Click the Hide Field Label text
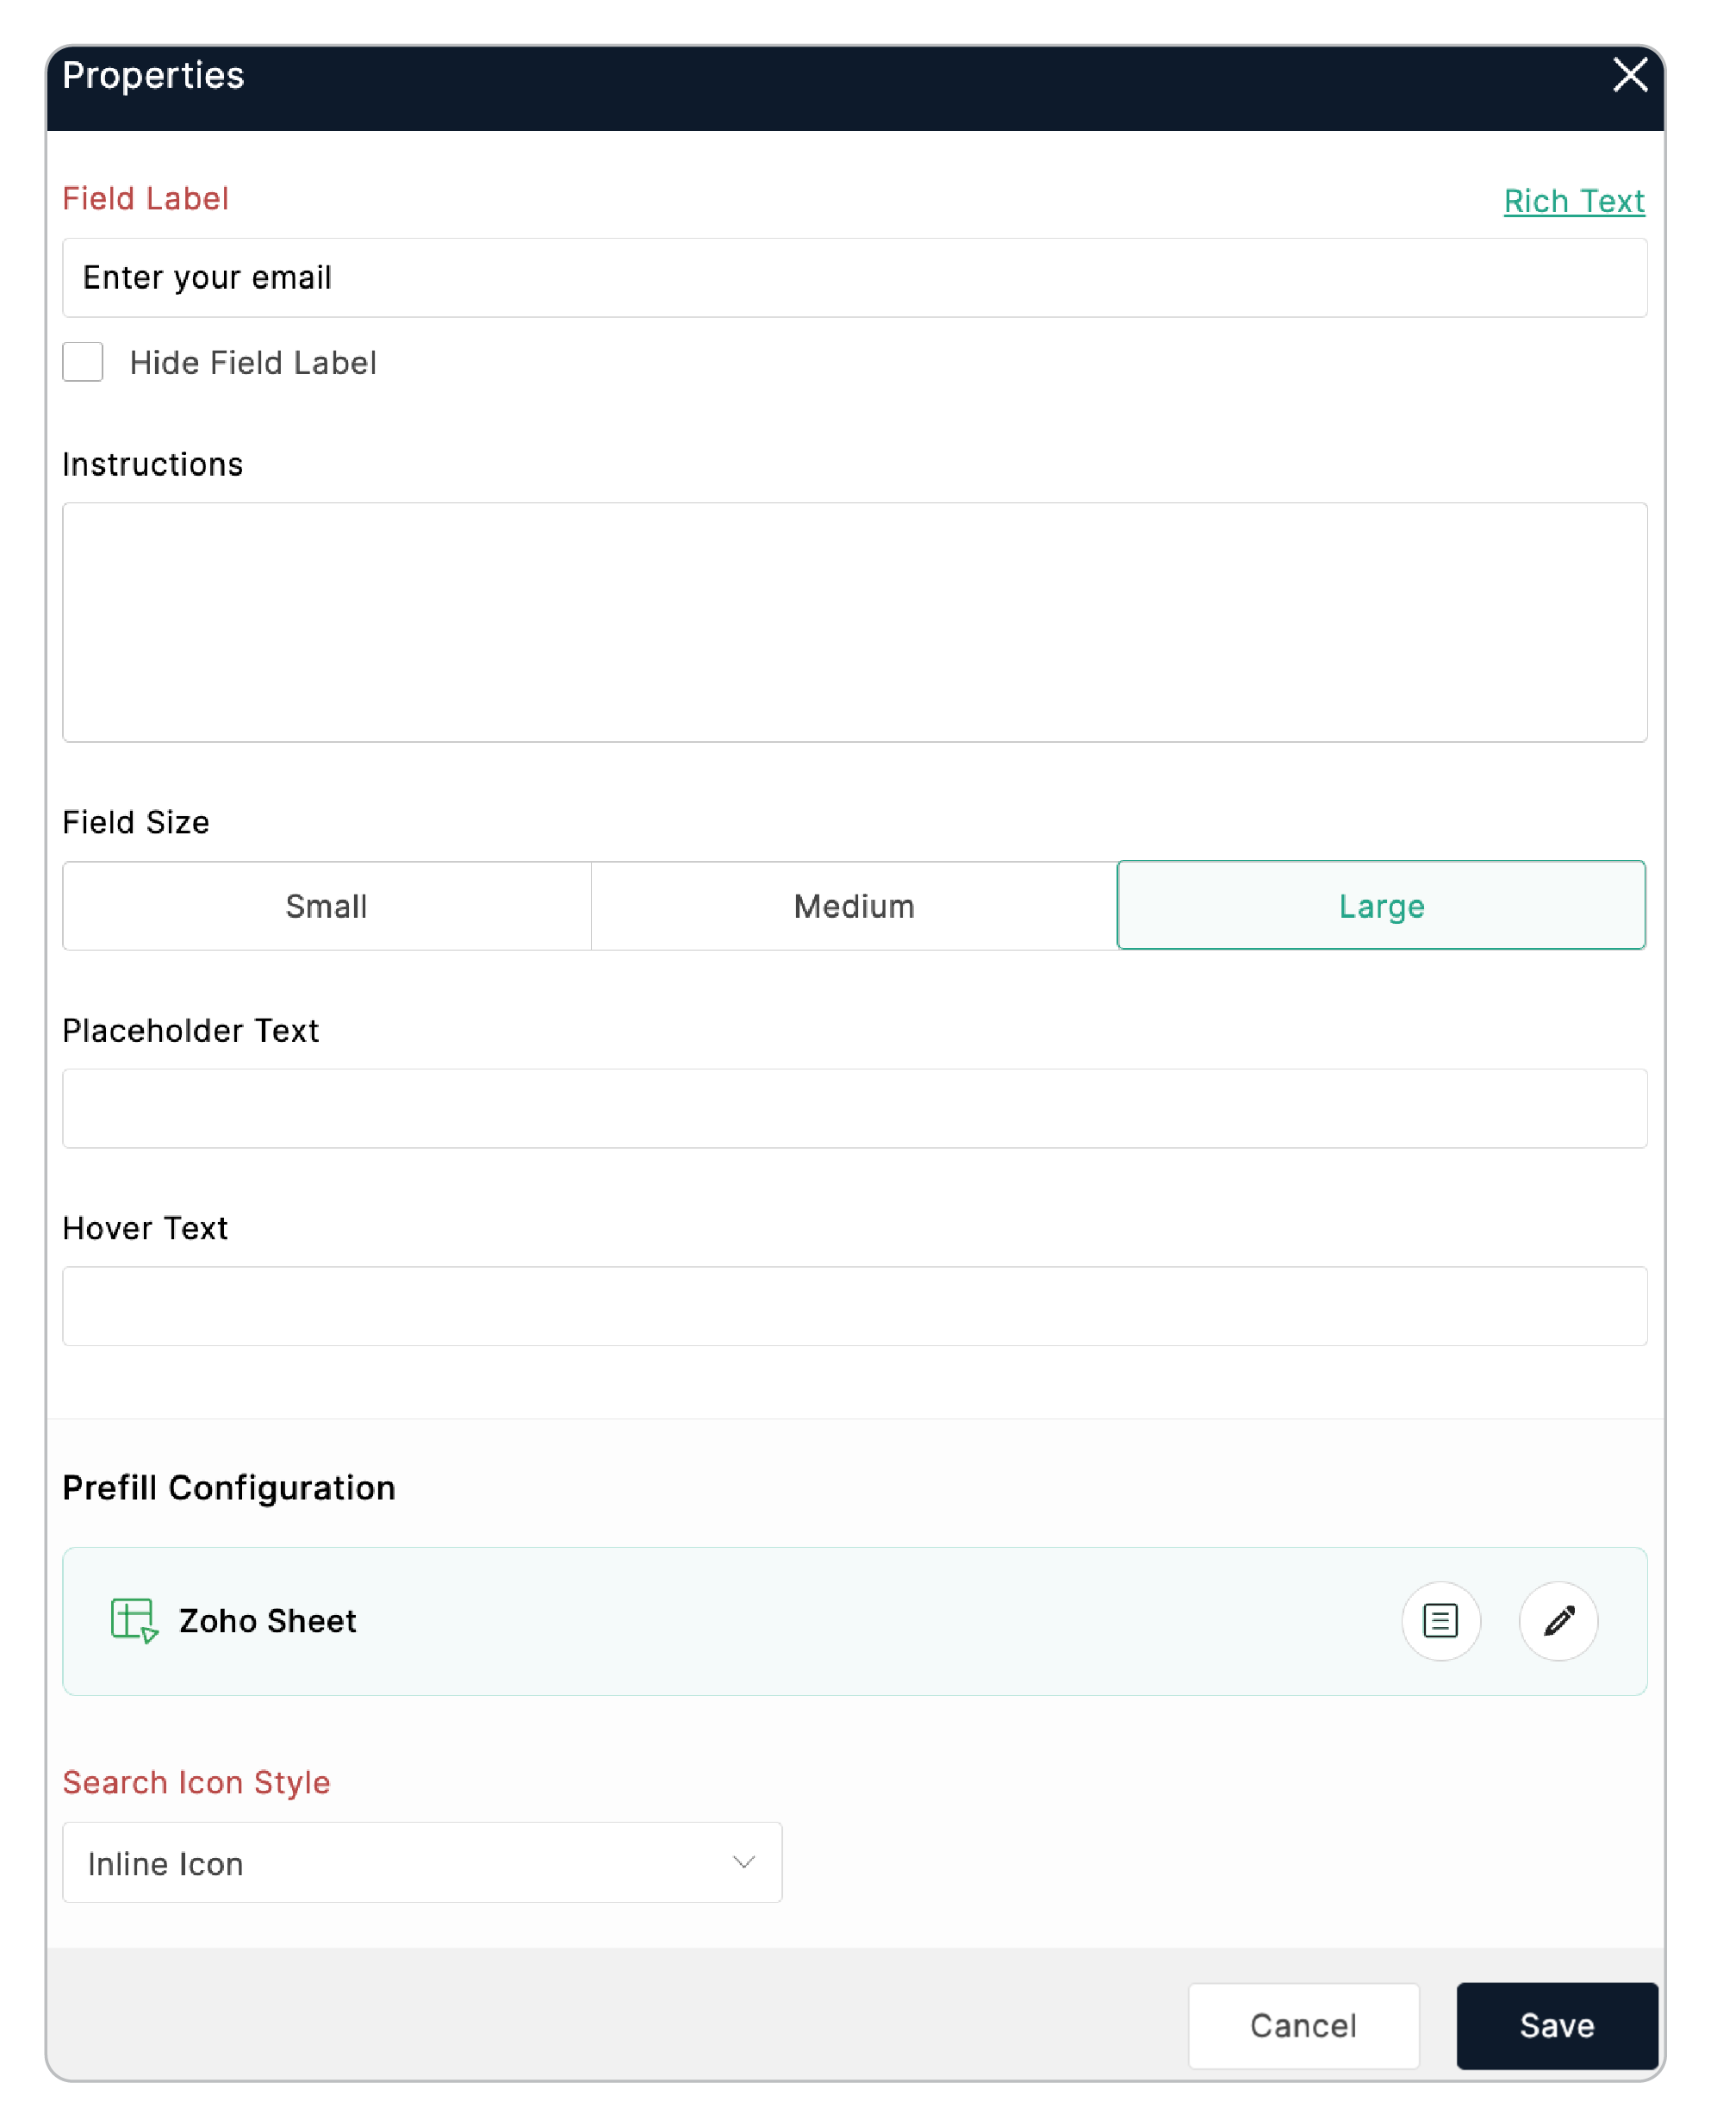Image resolution: width=1717 pixels, height=2120 pixels. click(253, 362)
